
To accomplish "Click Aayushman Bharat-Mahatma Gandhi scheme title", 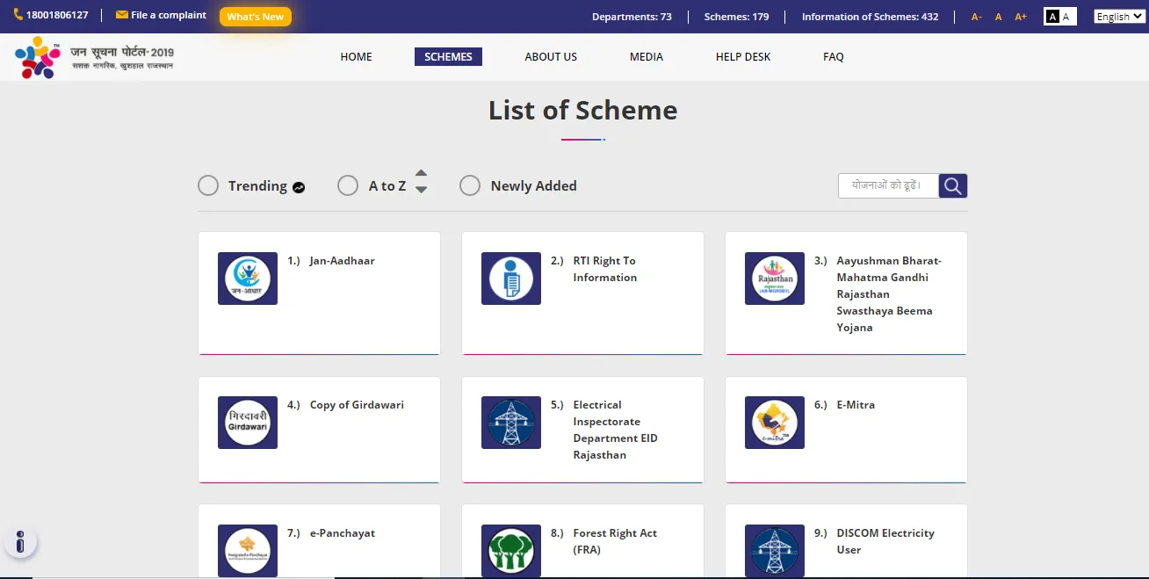I will [889, 294].
